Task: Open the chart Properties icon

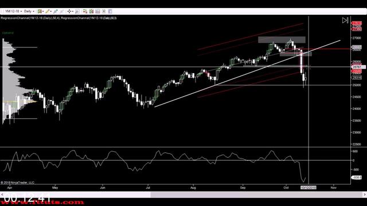Action: click(110, 11)
